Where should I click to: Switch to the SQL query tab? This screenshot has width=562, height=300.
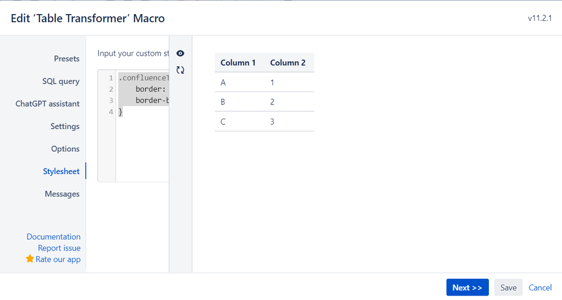61,81
